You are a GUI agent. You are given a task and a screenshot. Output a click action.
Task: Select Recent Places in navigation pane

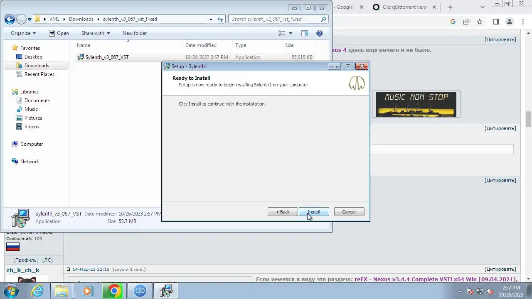39,74
